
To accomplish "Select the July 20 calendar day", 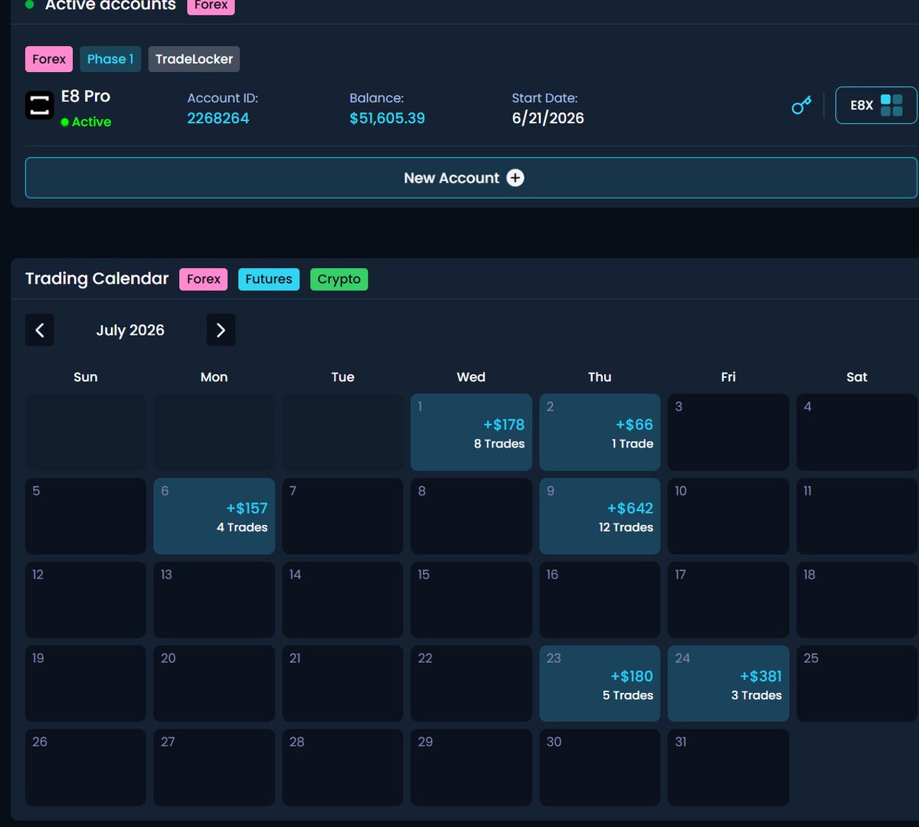I will coord(214,684).
